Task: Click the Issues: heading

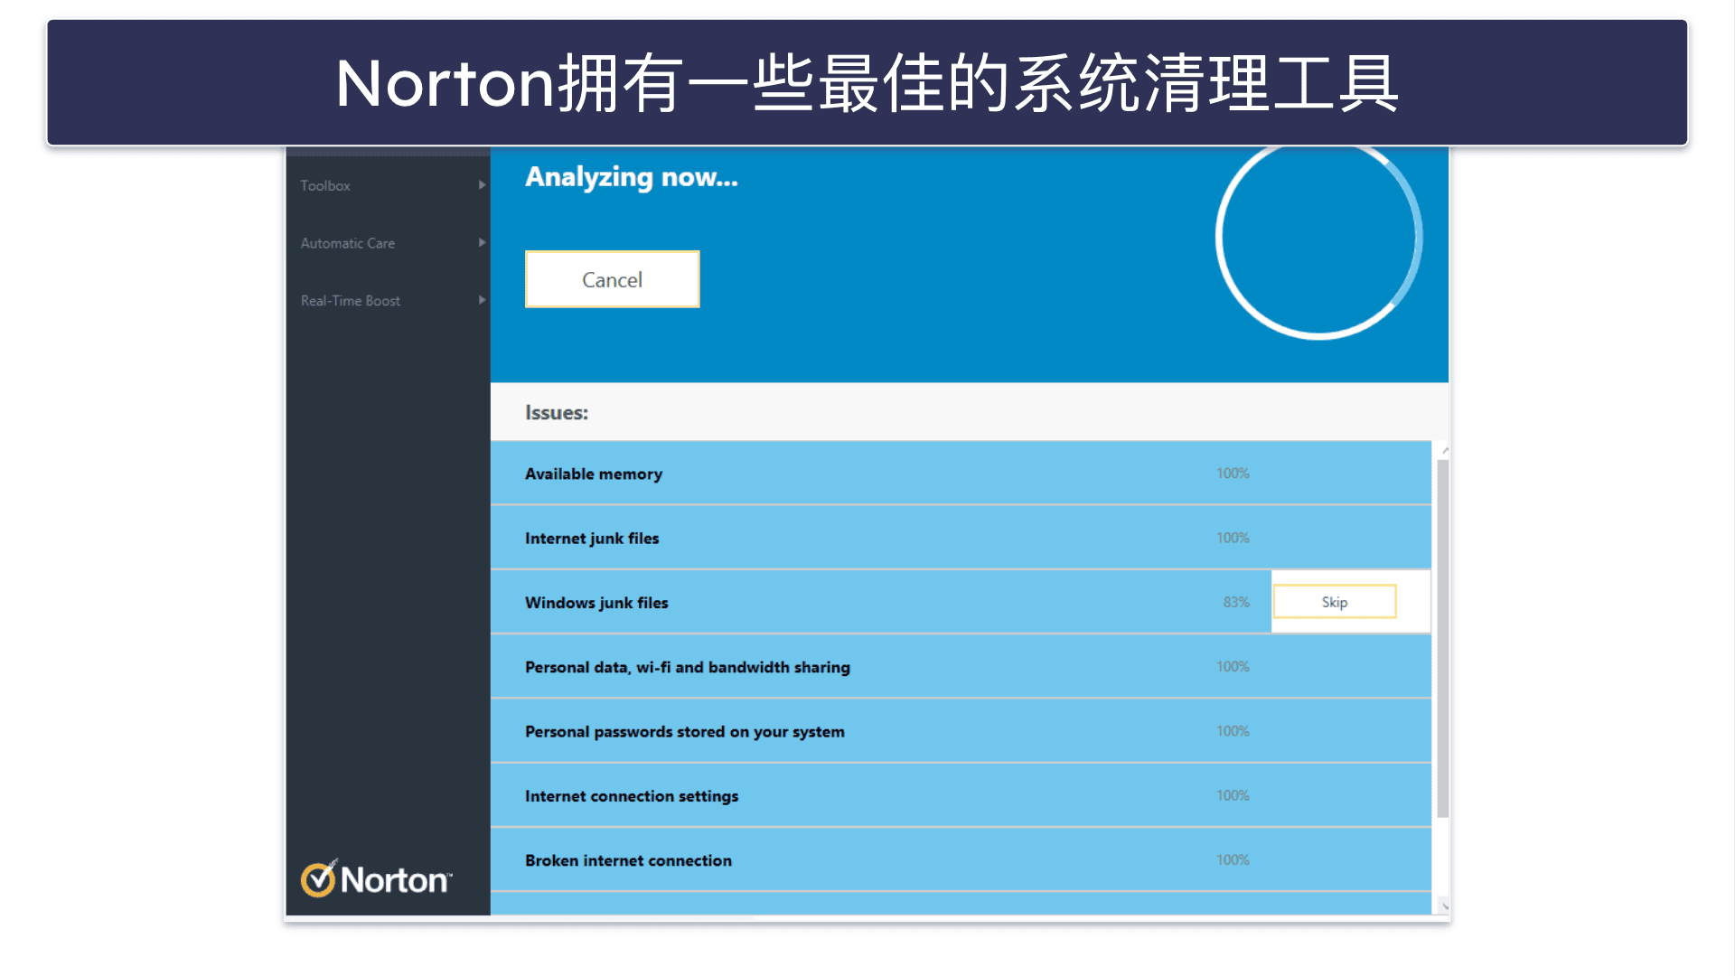Action: (557, 413)
